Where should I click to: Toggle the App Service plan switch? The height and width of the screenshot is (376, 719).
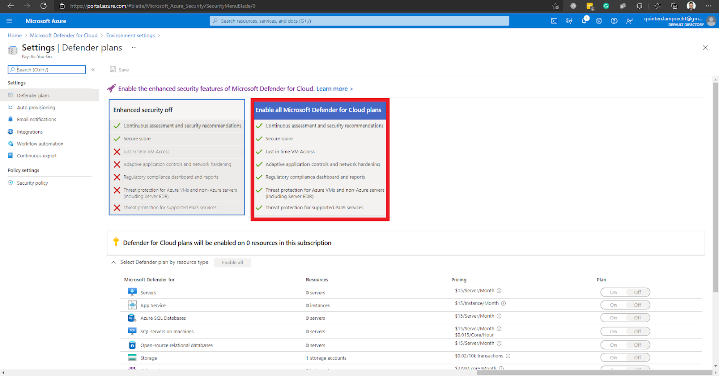[x=625, y=305]
